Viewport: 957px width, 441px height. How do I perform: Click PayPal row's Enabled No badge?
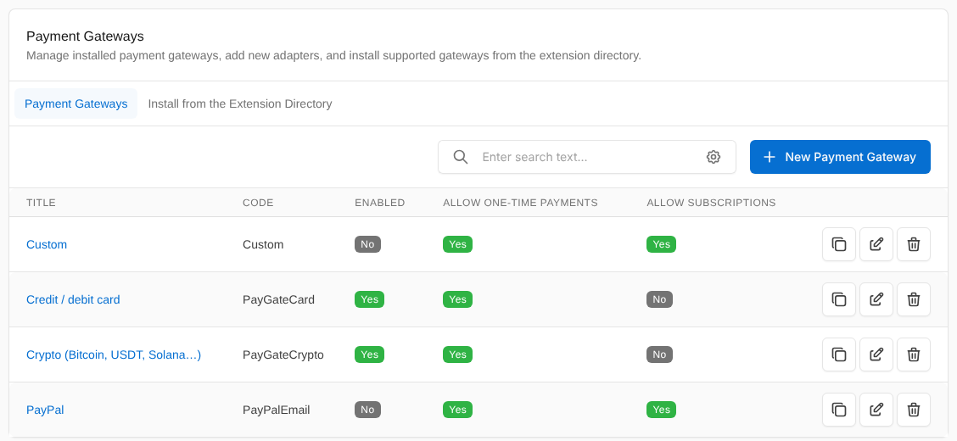coord(367,410)
